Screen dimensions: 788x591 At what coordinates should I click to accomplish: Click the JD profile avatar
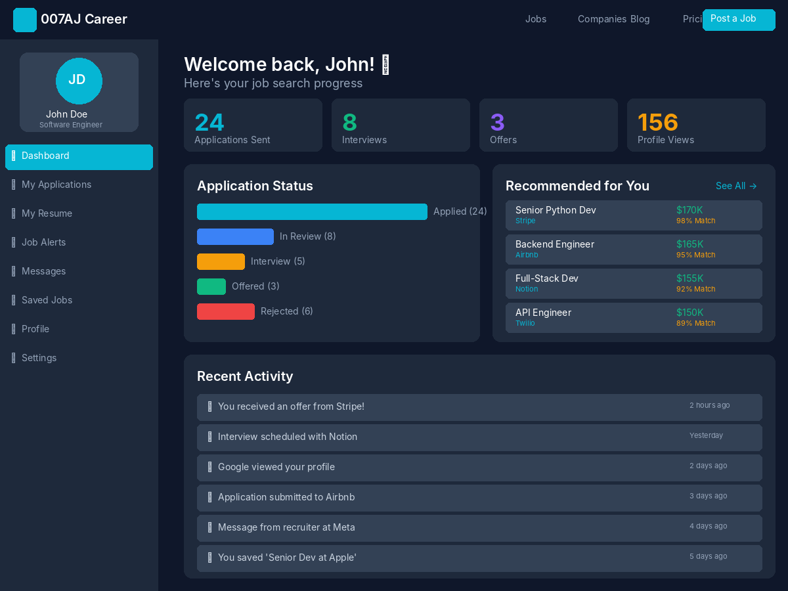(x=79, y=81)
